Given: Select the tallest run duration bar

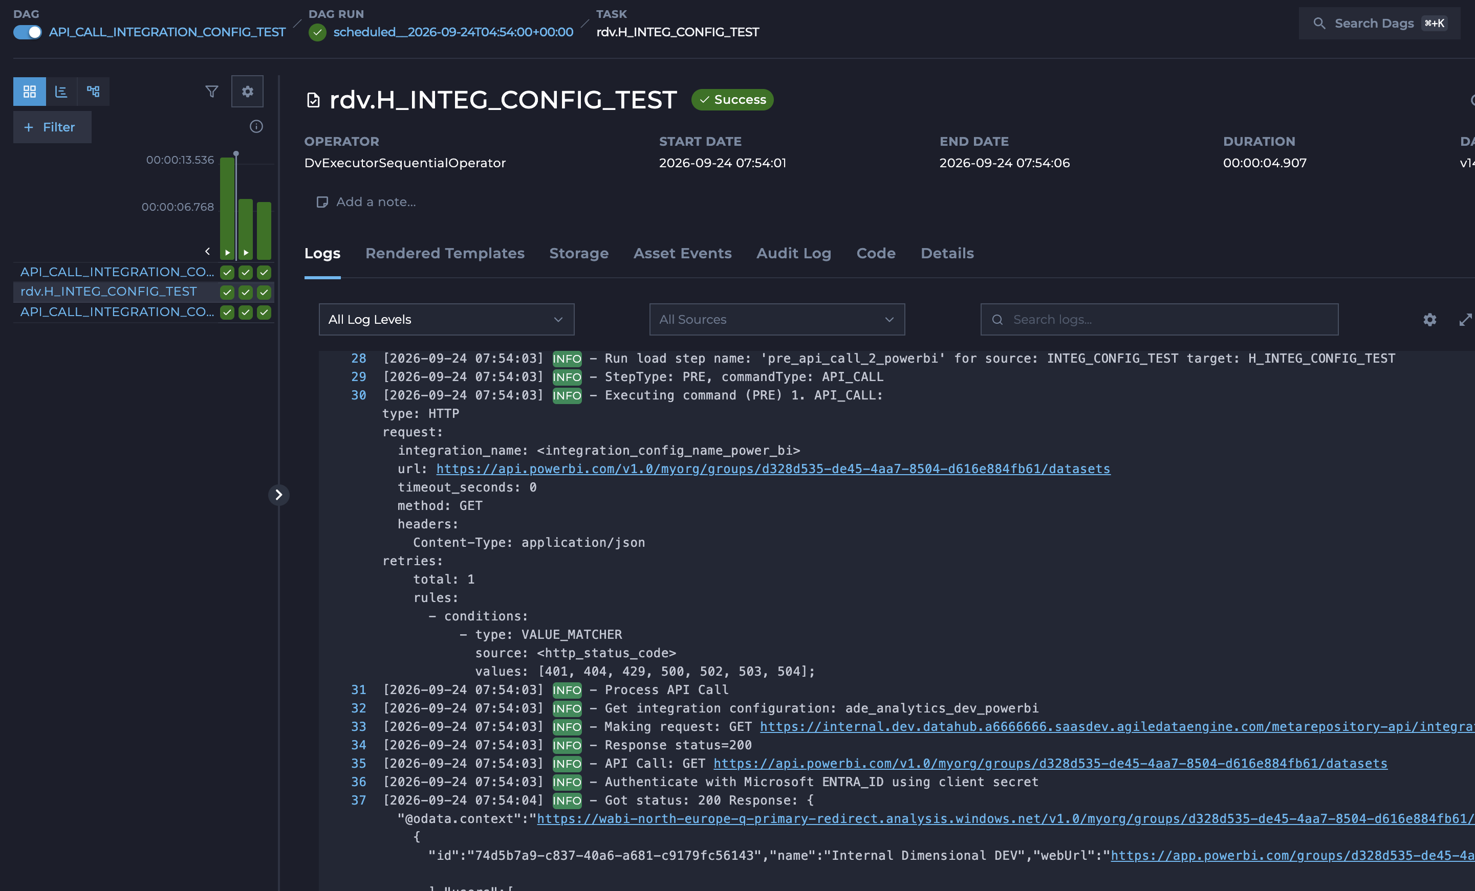Looking at the screenshot, I should [x=227, y=208].
